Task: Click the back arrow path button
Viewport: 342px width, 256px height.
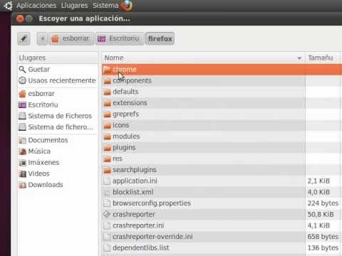Action: click(x=43, y=38)
